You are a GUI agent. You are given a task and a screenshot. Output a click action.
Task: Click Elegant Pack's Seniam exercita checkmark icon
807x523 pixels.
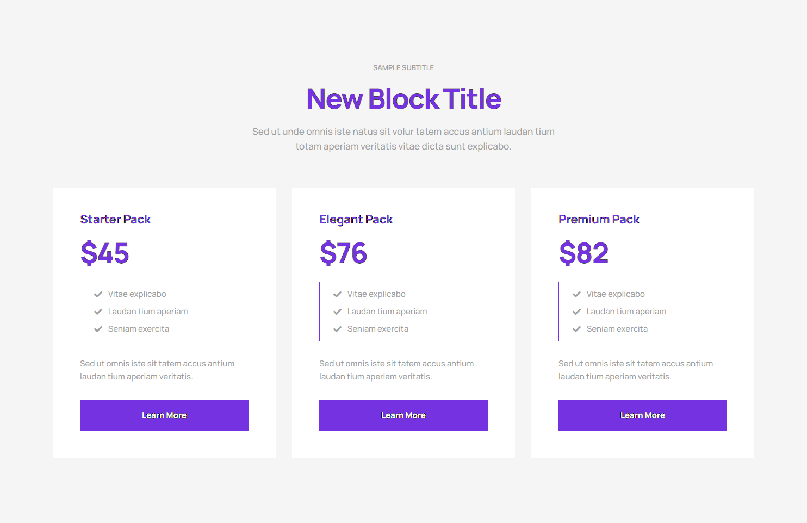tap(338, 329)
